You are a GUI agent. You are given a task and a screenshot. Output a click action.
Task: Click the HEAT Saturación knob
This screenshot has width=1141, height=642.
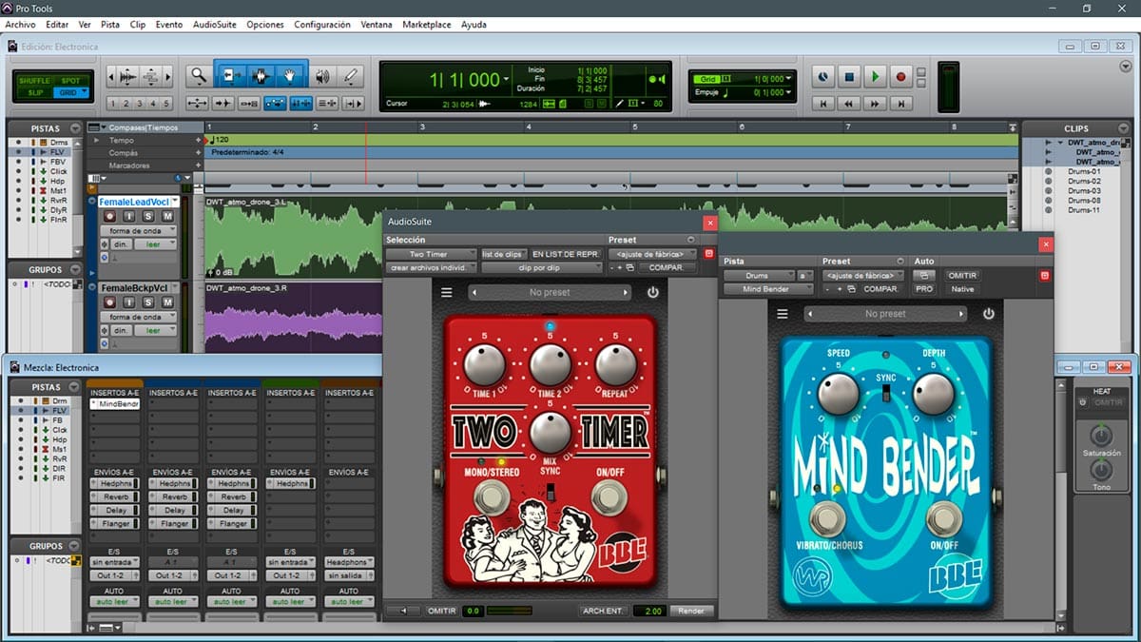pos(1101,436)
